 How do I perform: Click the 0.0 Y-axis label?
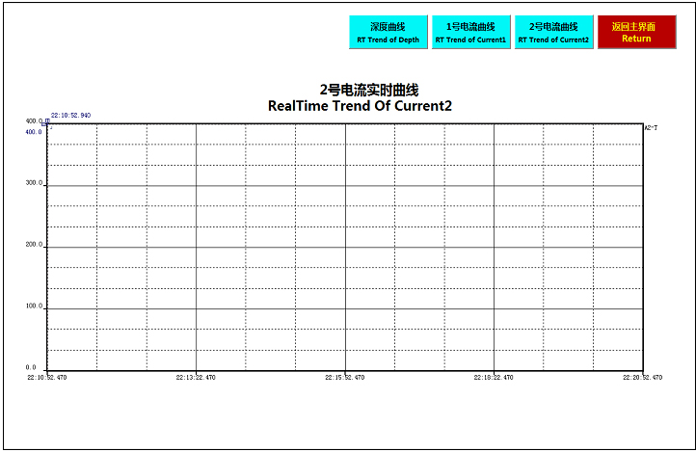click(31, 367)
